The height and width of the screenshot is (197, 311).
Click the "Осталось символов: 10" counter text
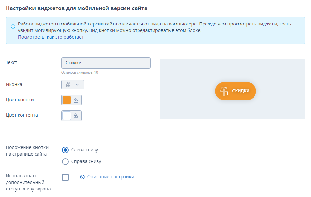tap(80, 73)
